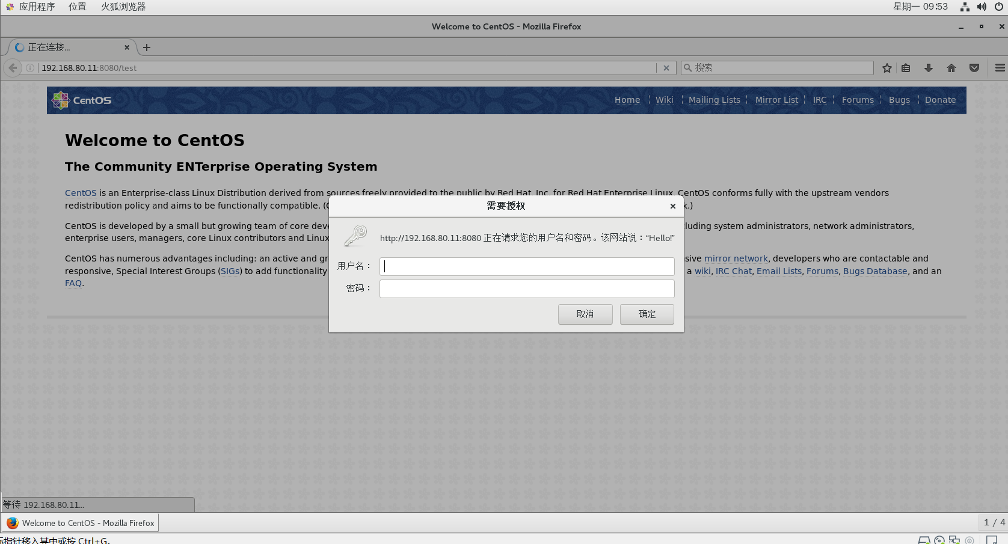Click the IRC Chat link in paragraph
The image size is (1008, 544).
[734, 271]
